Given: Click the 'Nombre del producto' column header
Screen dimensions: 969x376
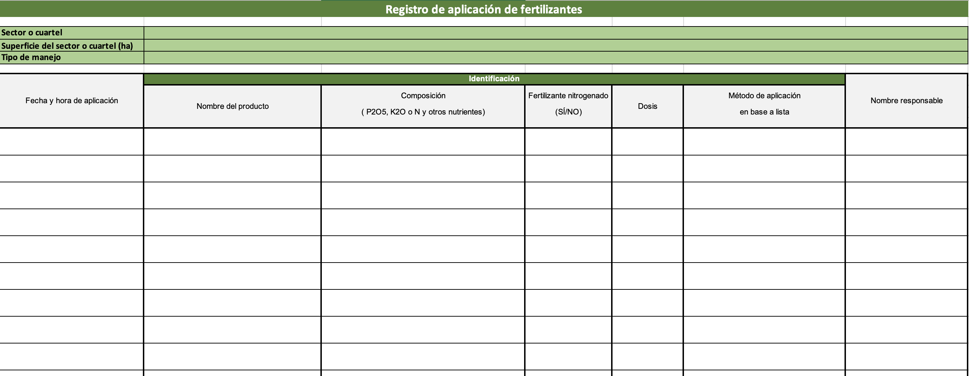Looking at the screenshot, I should (x=232, y=106).
